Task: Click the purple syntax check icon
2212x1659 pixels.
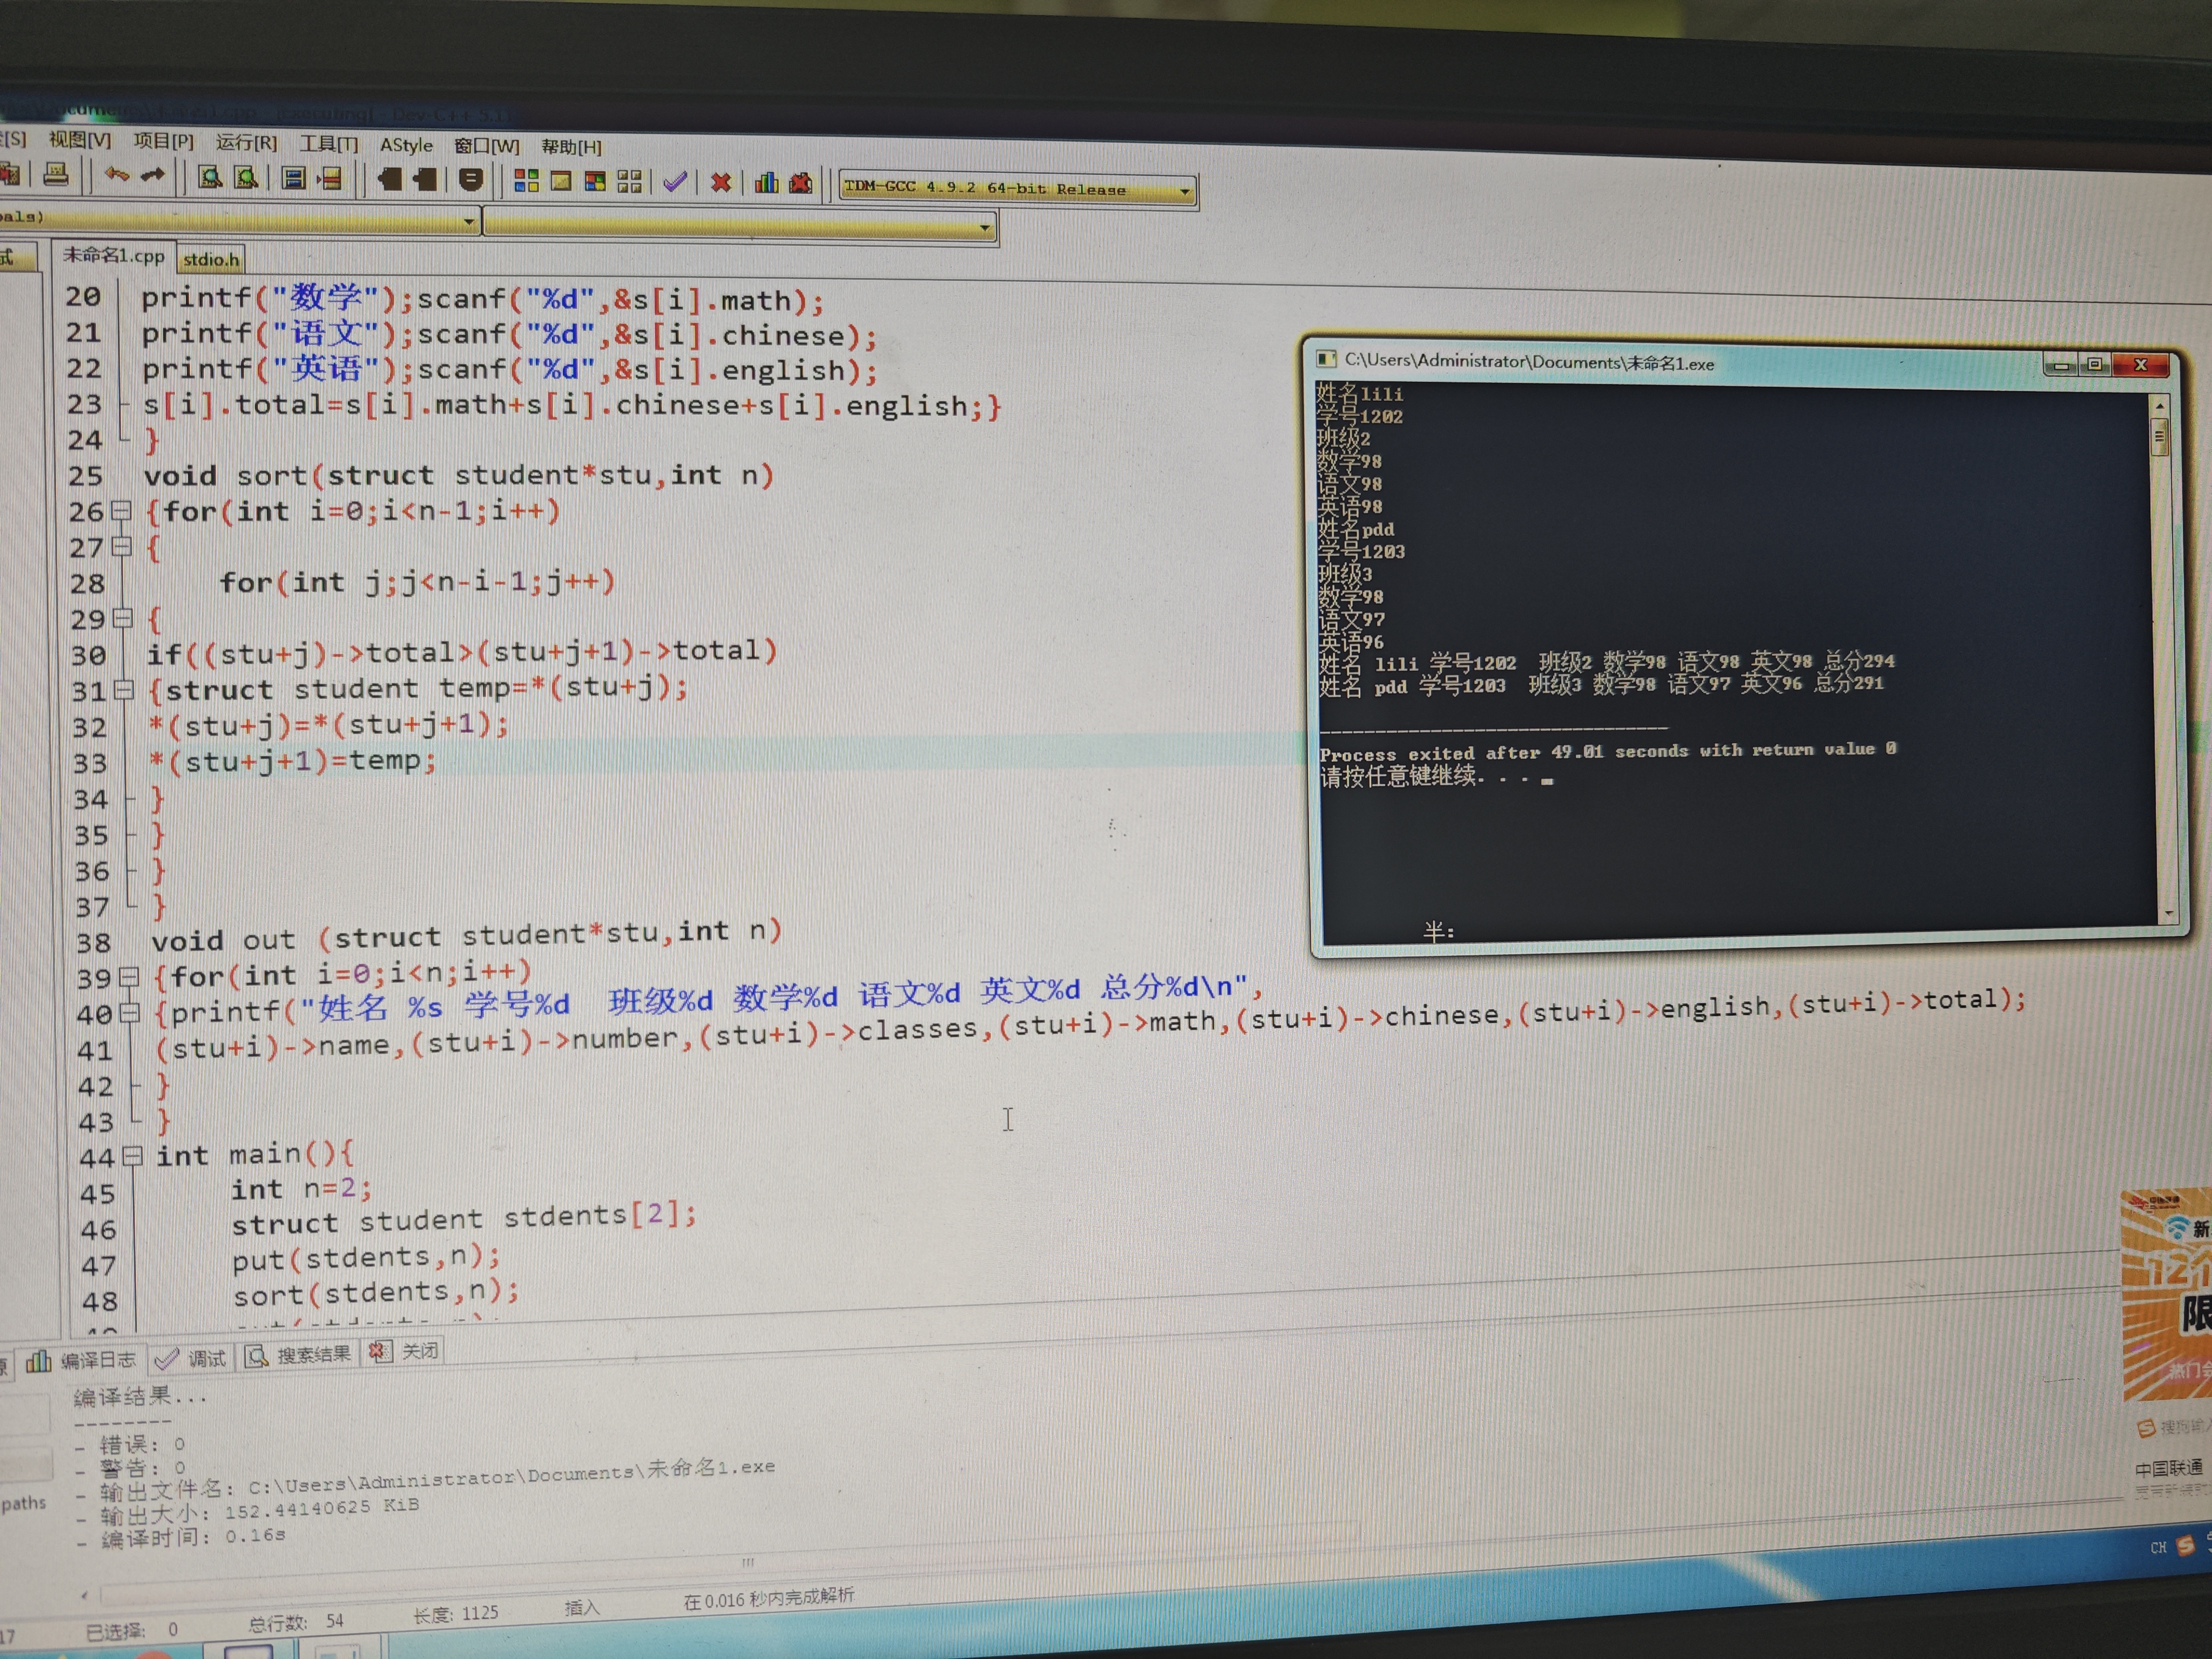Action: (x=676, y=182)
